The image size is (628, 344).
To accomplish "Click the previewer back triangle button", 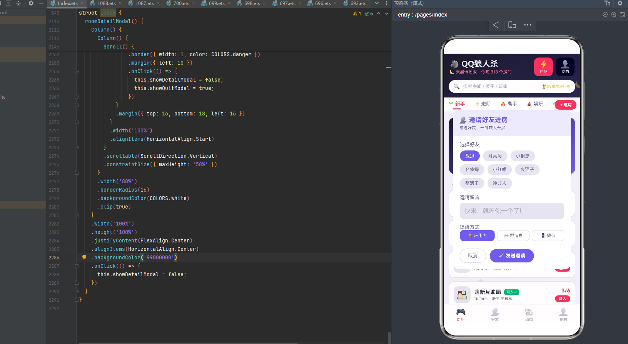I will tap(496, 25).
